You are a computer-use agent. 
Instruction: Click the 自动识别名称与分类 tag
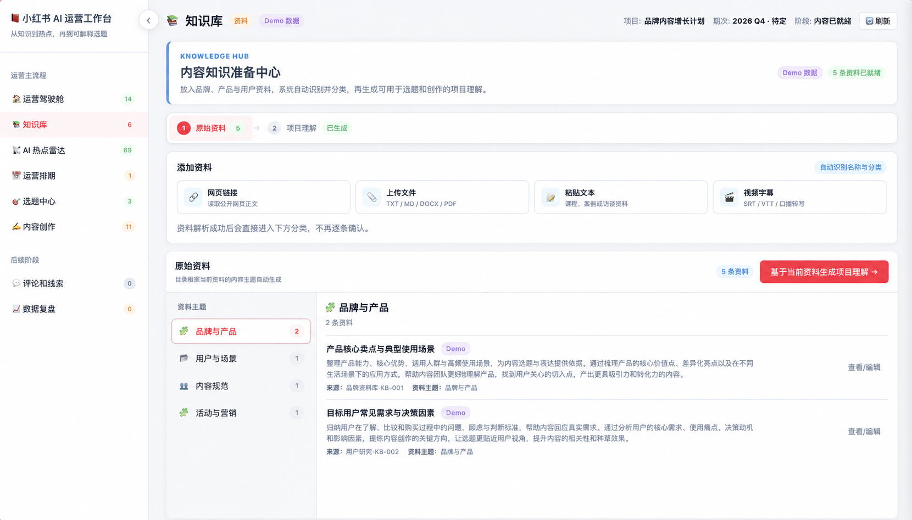pyautogui.click(x=850, y=167)
